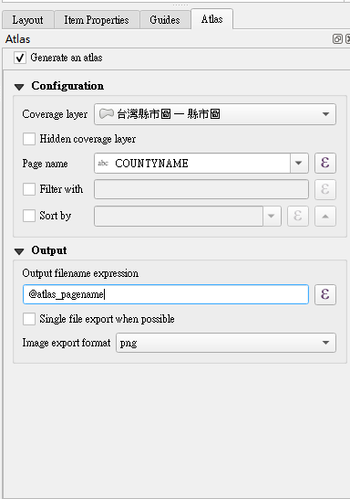Open the Item Properties tab

(97, 20)
